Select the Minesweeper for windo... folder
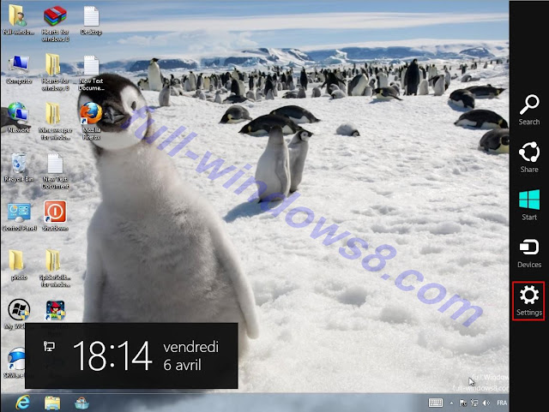The image size is (549, 412). click(55, 122)
